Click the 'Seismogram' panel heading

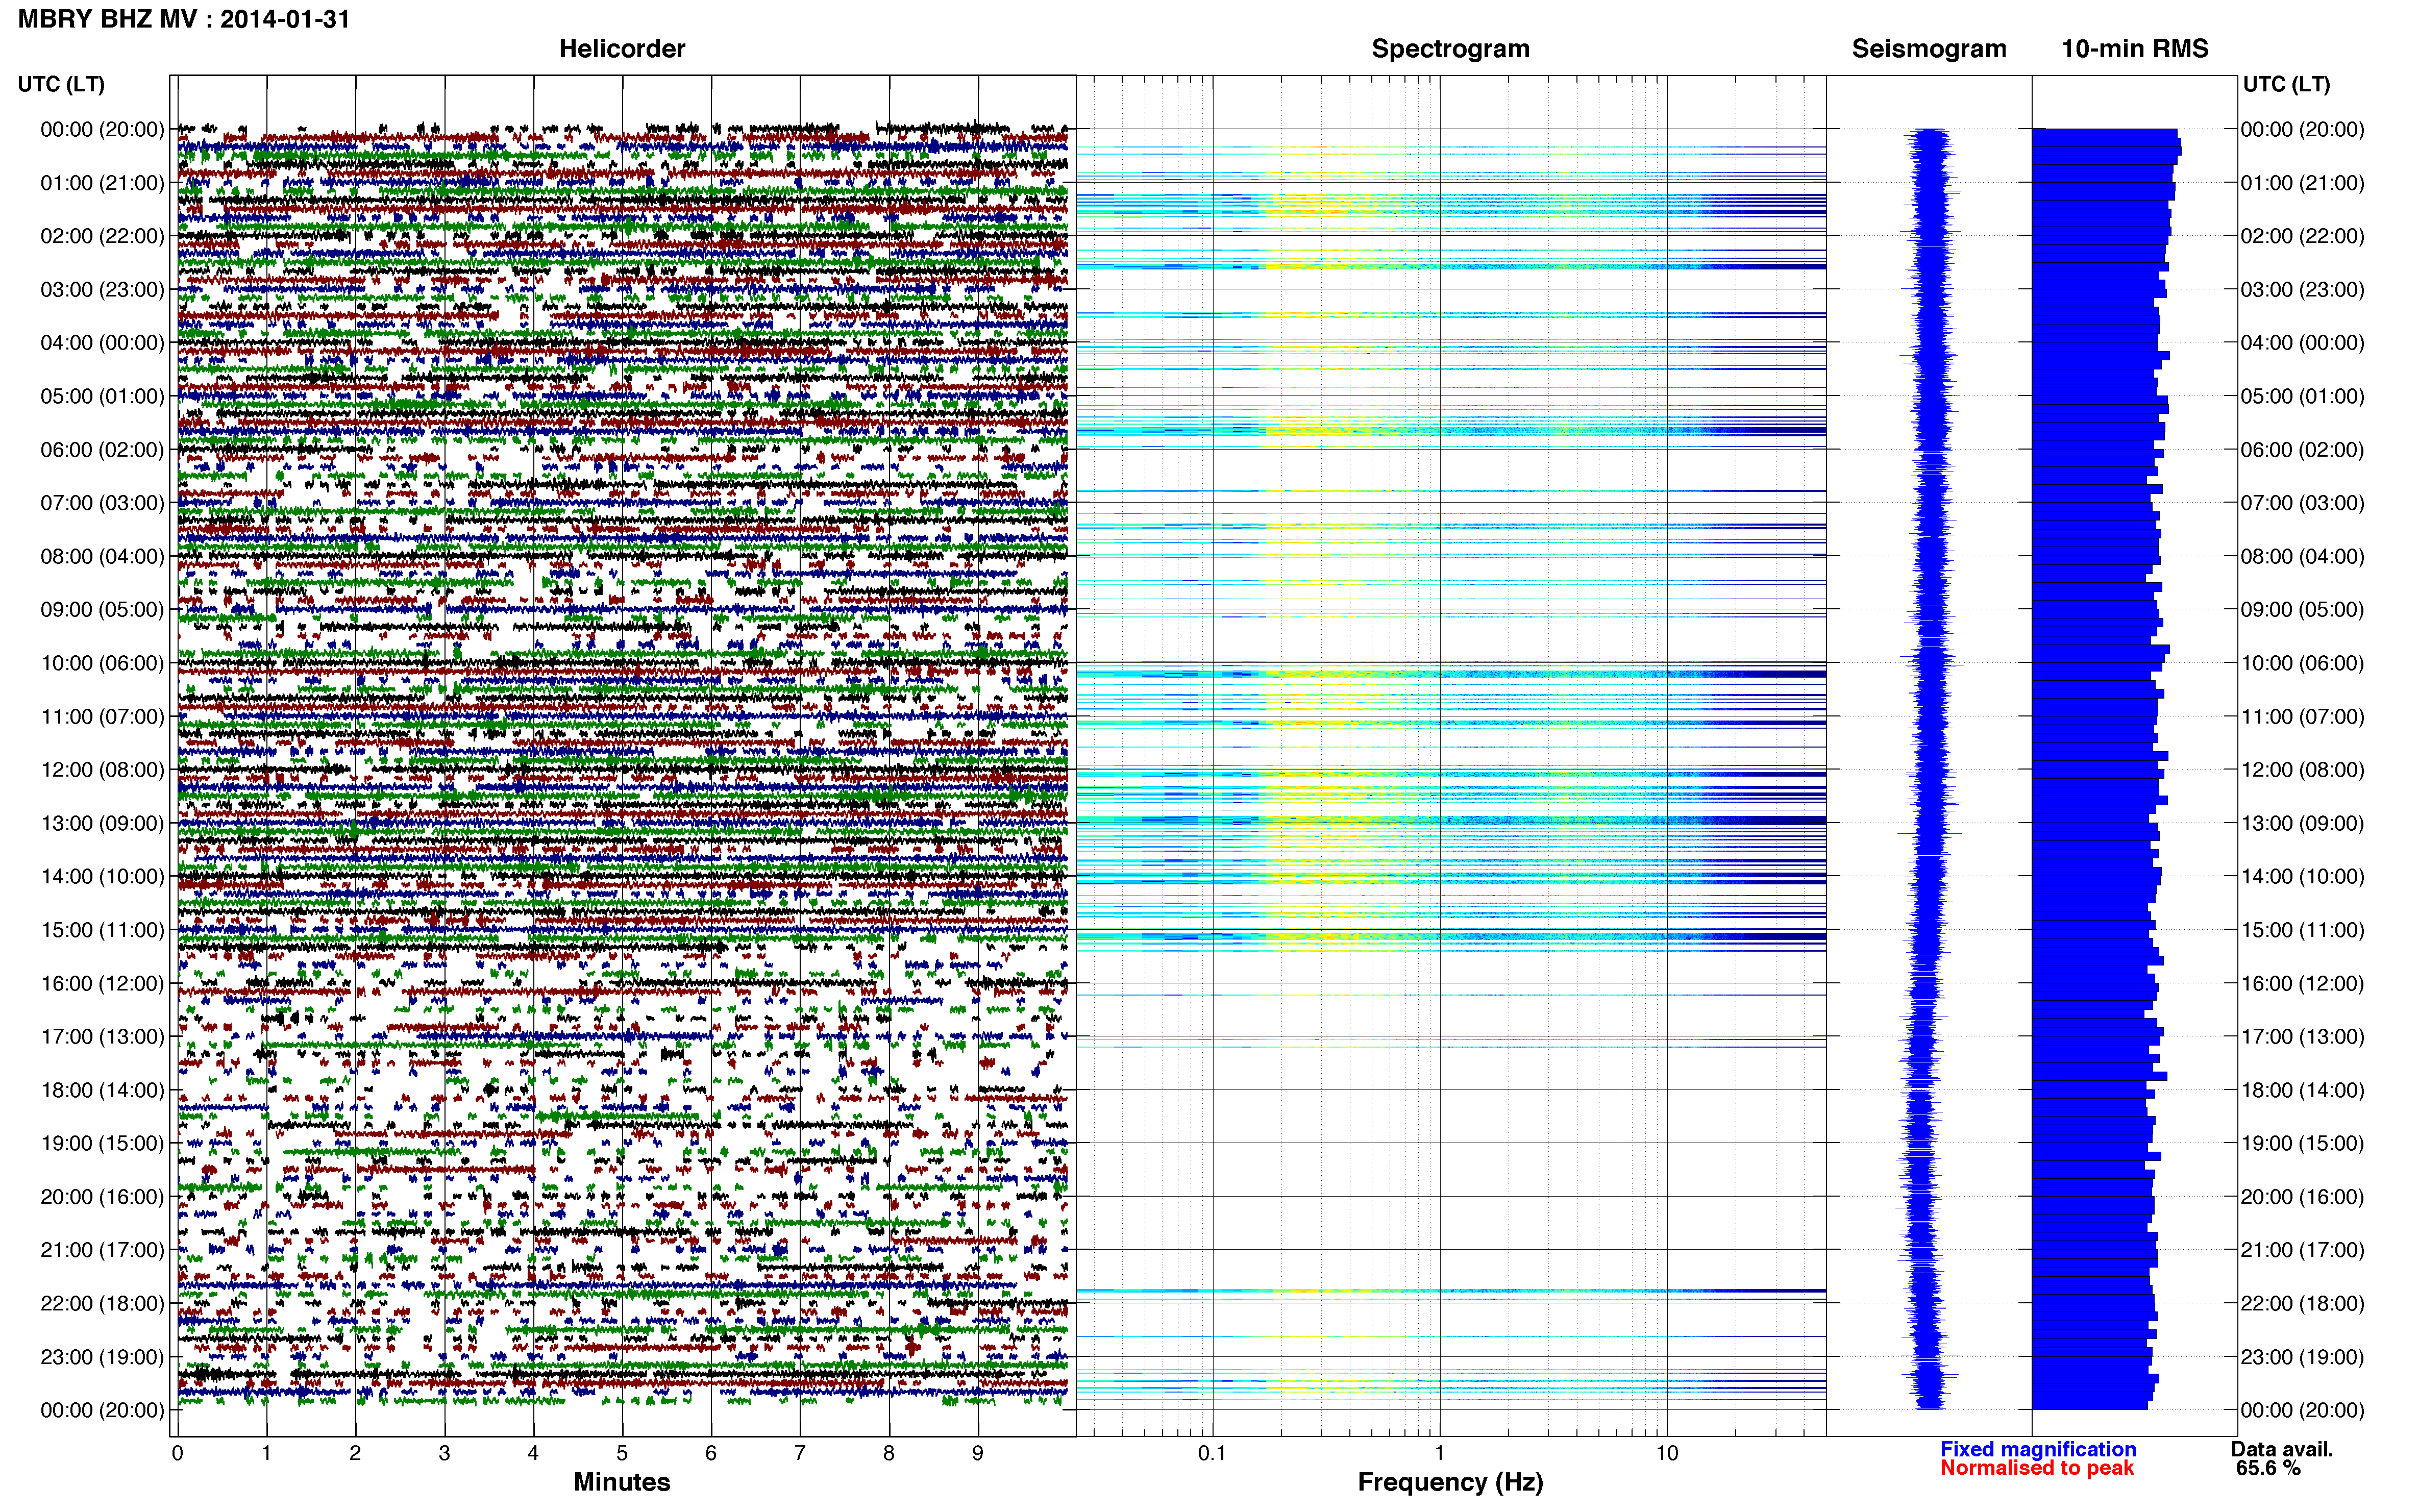[1929, 48]
